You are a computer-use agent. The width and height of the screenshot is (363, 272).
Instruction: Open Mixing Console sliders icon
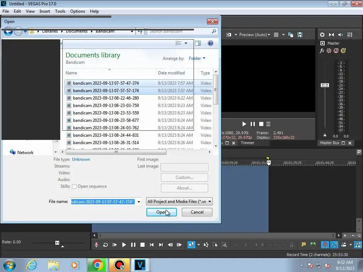coord(350,35)
